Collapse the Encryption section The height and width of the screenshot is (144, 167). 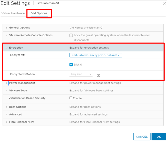click(7, 48)
